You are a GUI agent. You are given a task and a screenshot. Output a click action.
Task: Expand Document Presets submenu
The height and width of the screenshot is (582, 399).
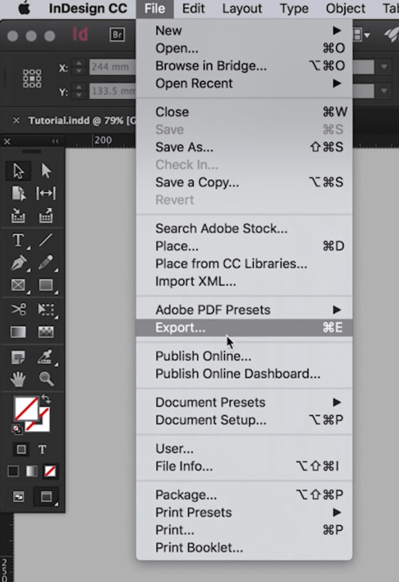(244, 402)
